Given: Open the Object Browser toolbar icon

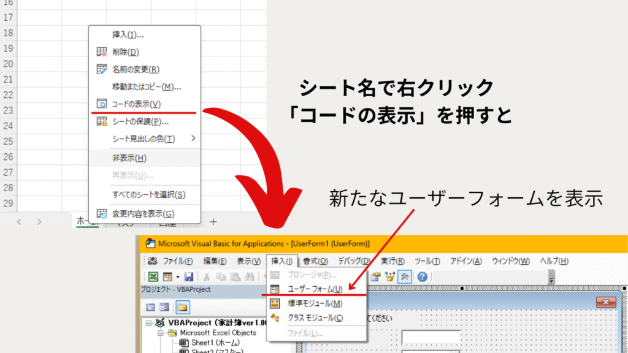Looking at the screenshot, I should pos(389,276).
